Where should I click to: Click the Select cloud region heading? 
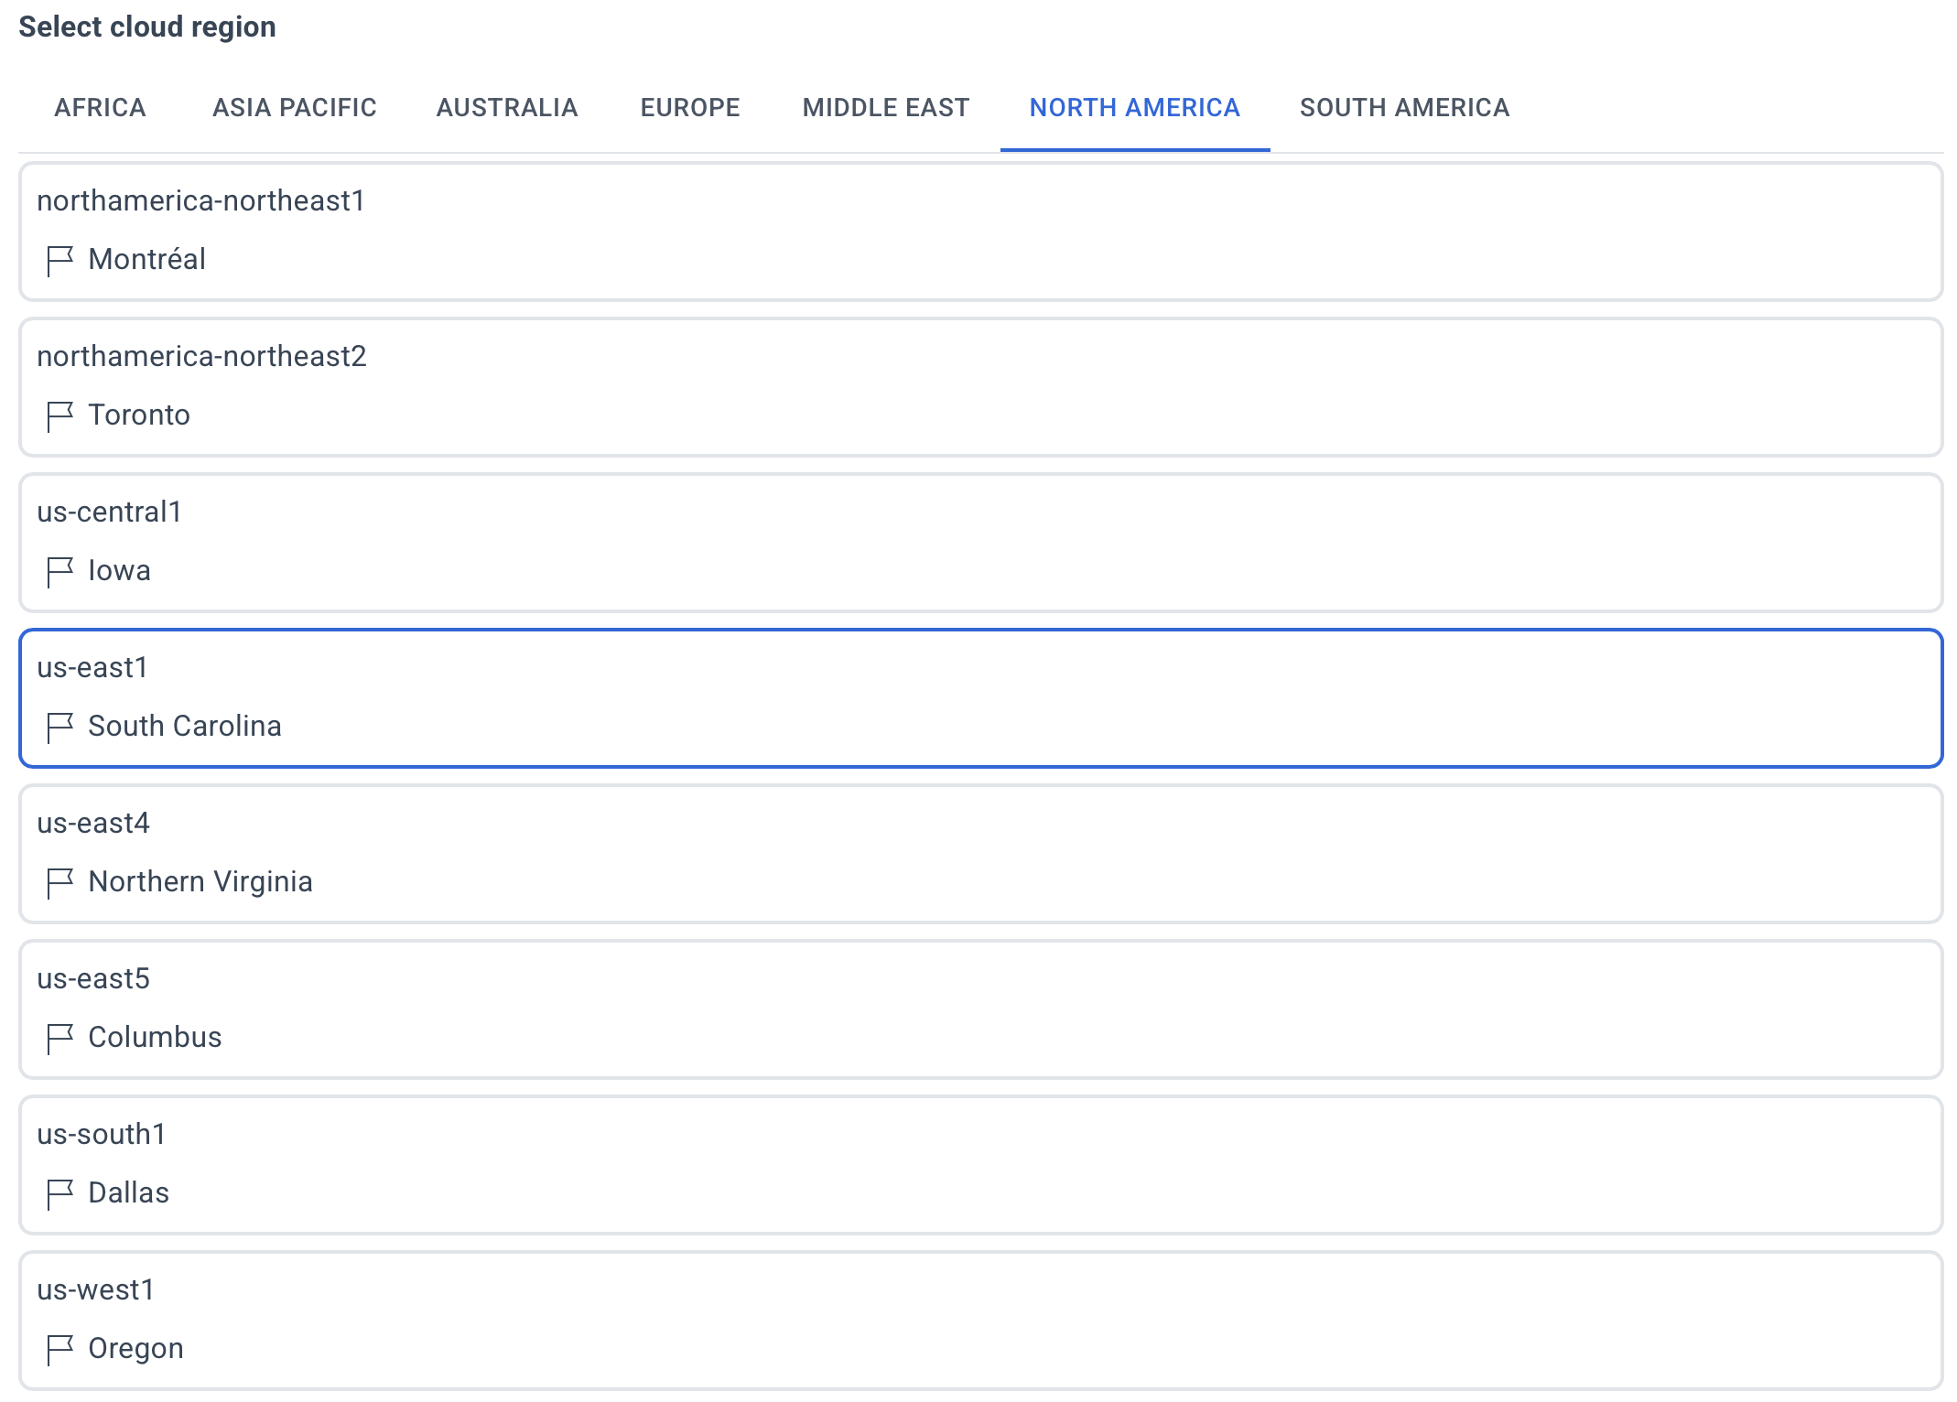(147, 27)
